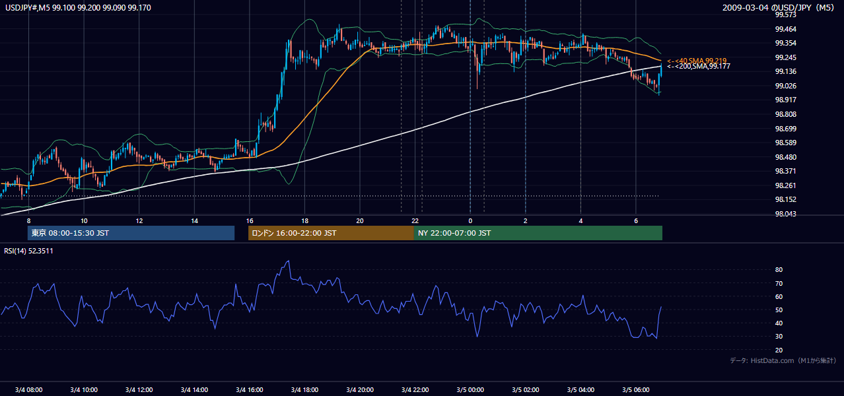The width and height of the screenshot is (844, 396).
Task: Select the ロンドン 16:00-22:00 JST session bar
Action: point(331,233)
